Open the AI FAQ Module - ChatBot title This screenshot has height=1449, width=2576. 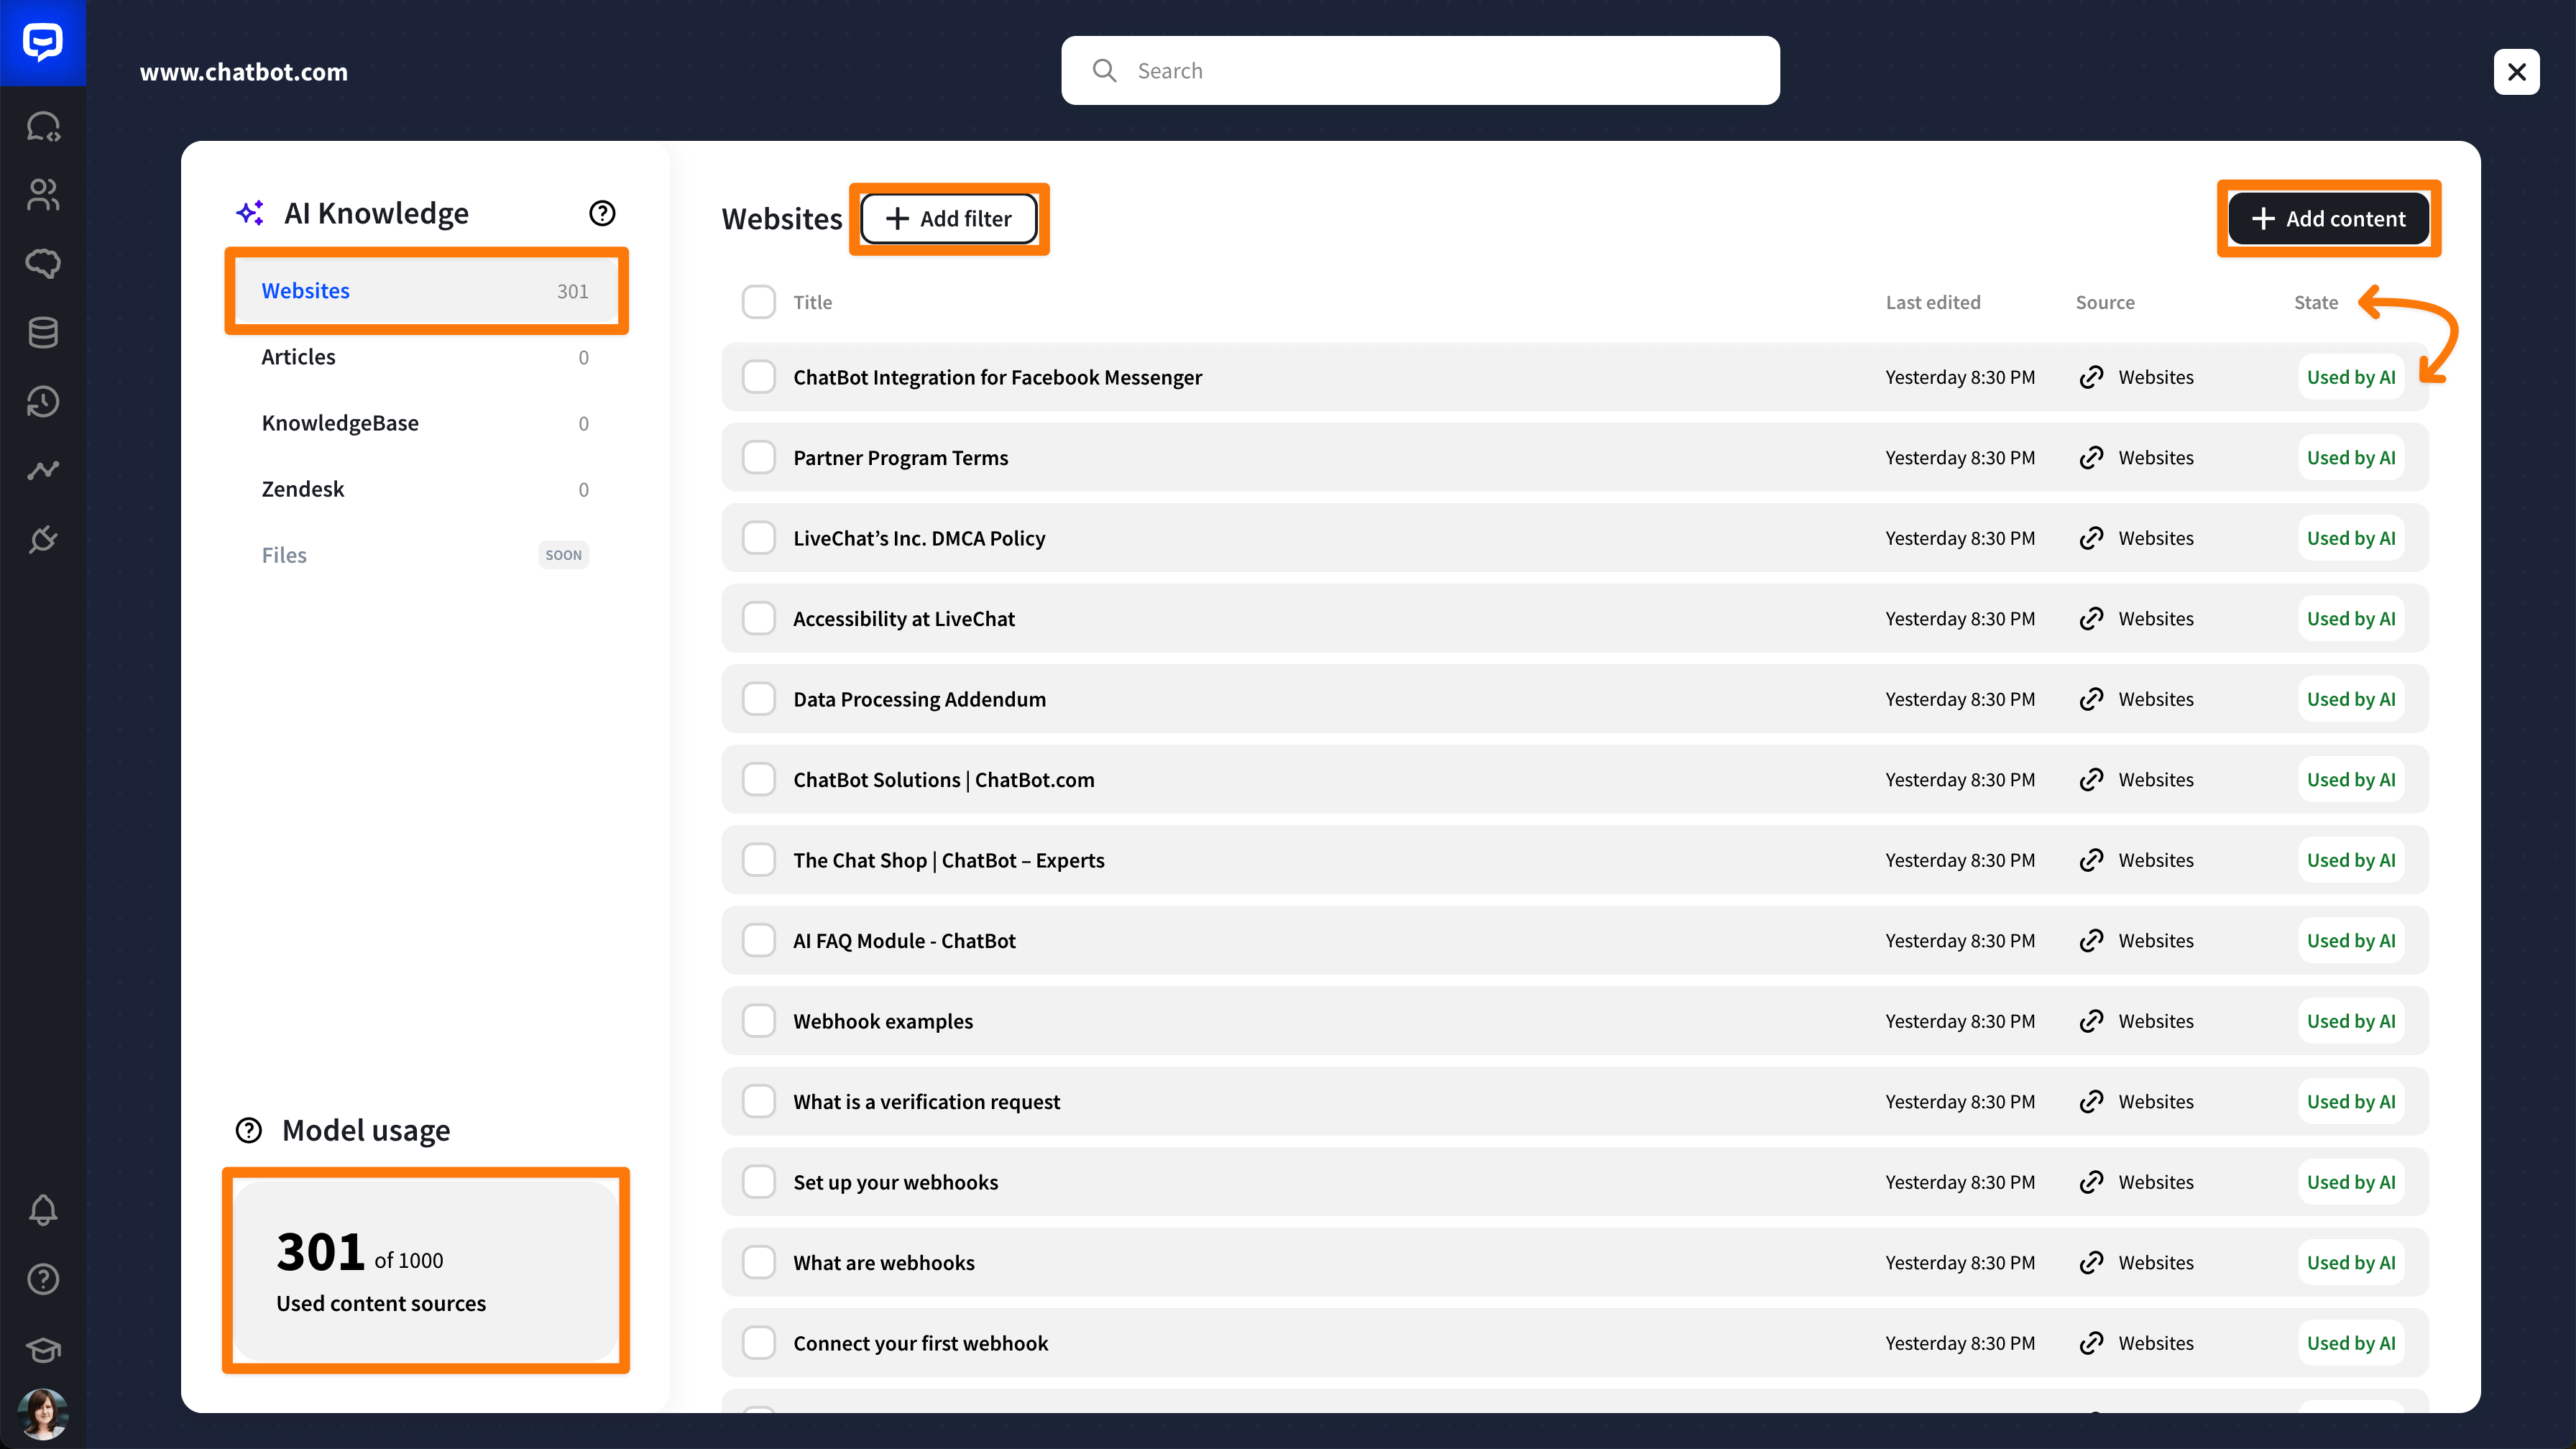(904, 941)
